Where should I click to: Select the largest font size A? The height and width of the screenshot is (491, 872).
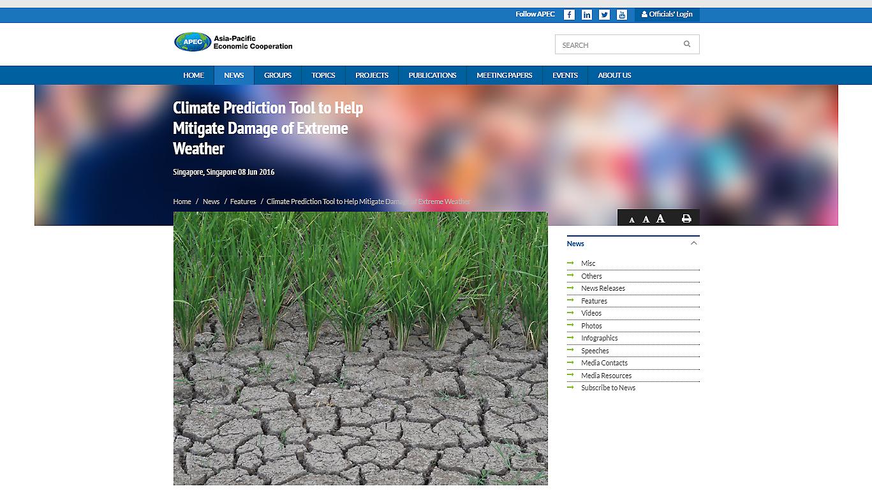coord(660,219)
